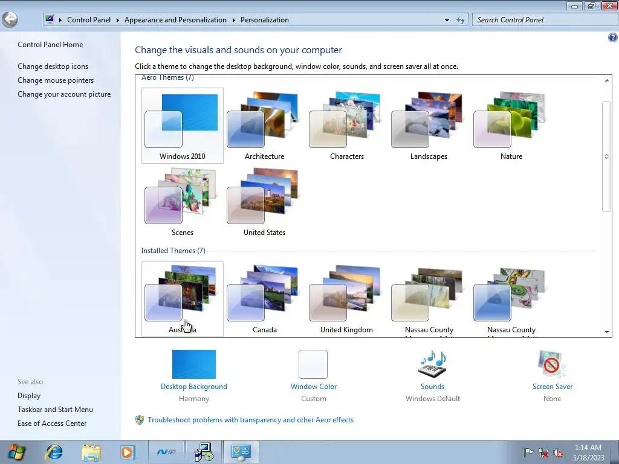
Task: Pick the Landscapes theme
Action: click(429, 126)
